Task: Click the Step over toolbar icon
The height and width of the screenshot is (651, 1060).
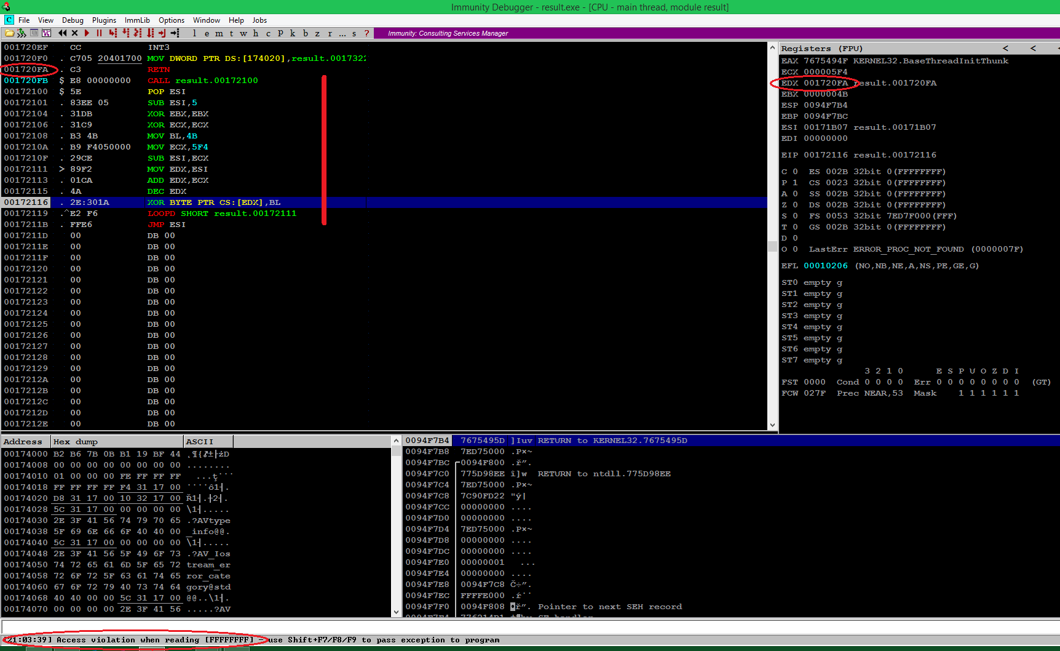Action: 126,33
